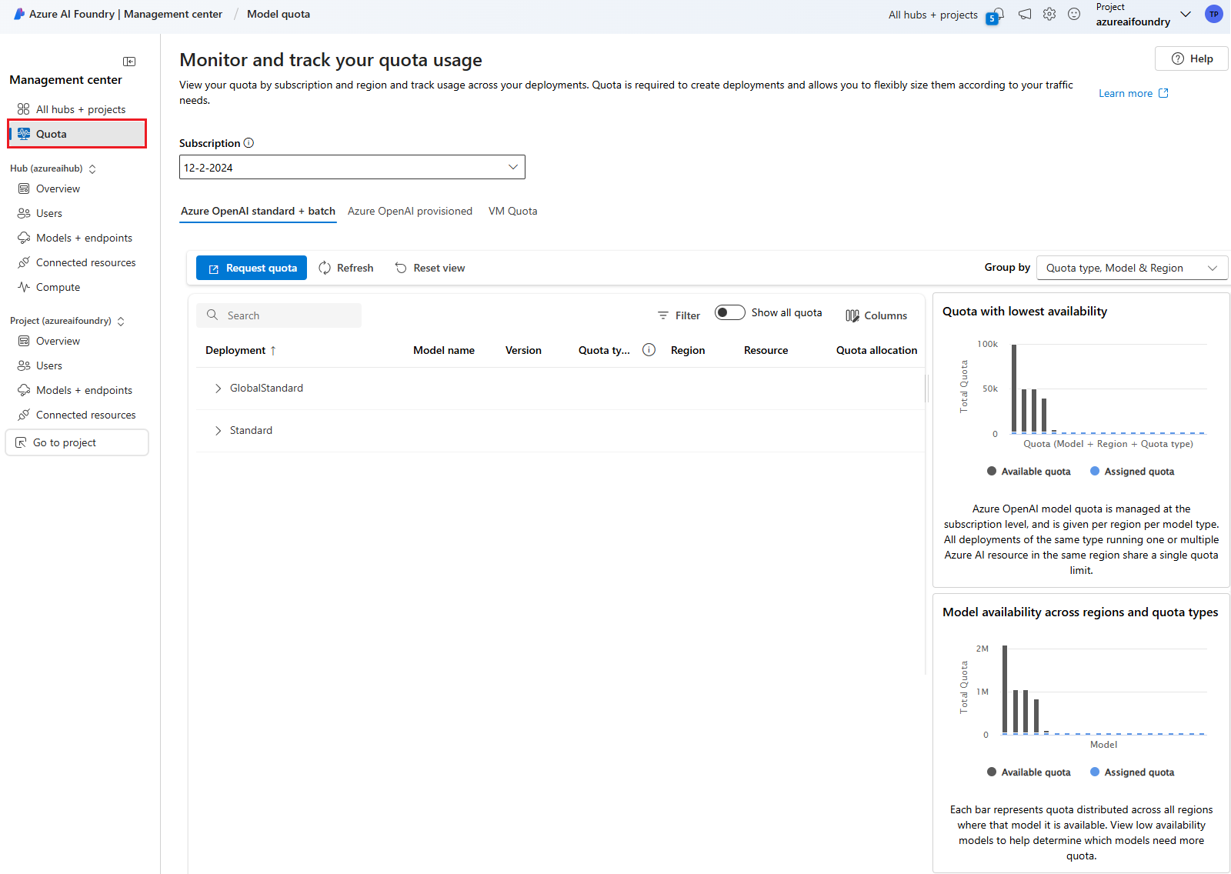Sort by the Region column header

coord(688,350)
